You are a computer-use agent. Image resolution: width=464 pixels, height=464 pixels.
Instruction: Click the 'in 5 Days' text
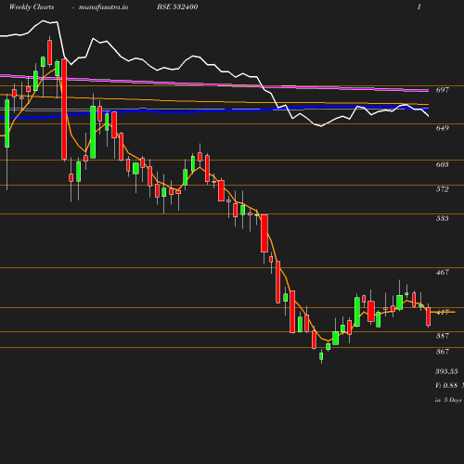pyautogui.click(x=448, y=400)
